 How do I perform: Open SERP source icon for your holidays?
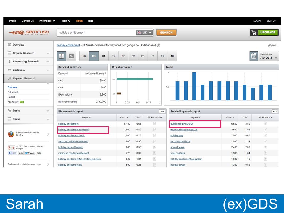click(x=265, y=153)
